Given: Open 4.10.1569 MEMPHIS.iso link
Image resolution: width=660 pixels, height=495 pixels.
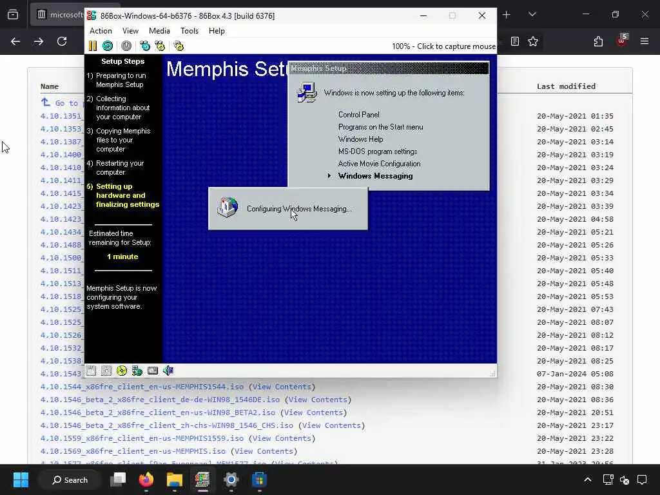Looking at the screenshot, I should click(x=133, y=451).
